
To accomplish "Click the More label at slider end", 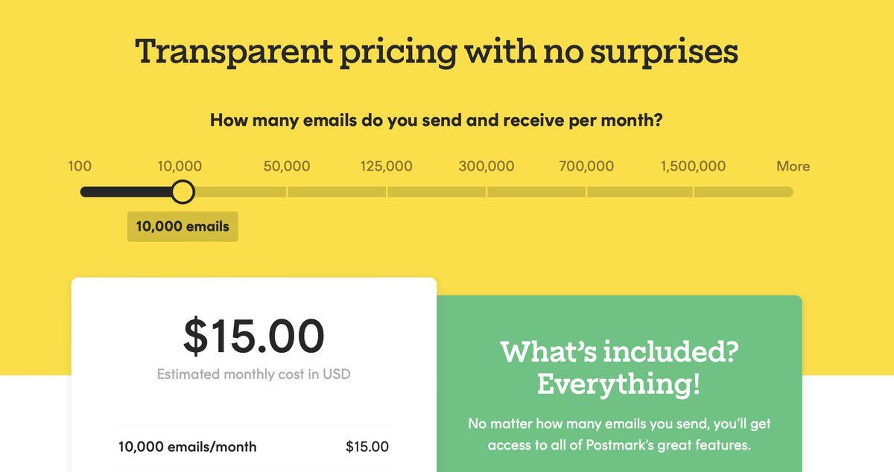I will click(x=793, y=166).
